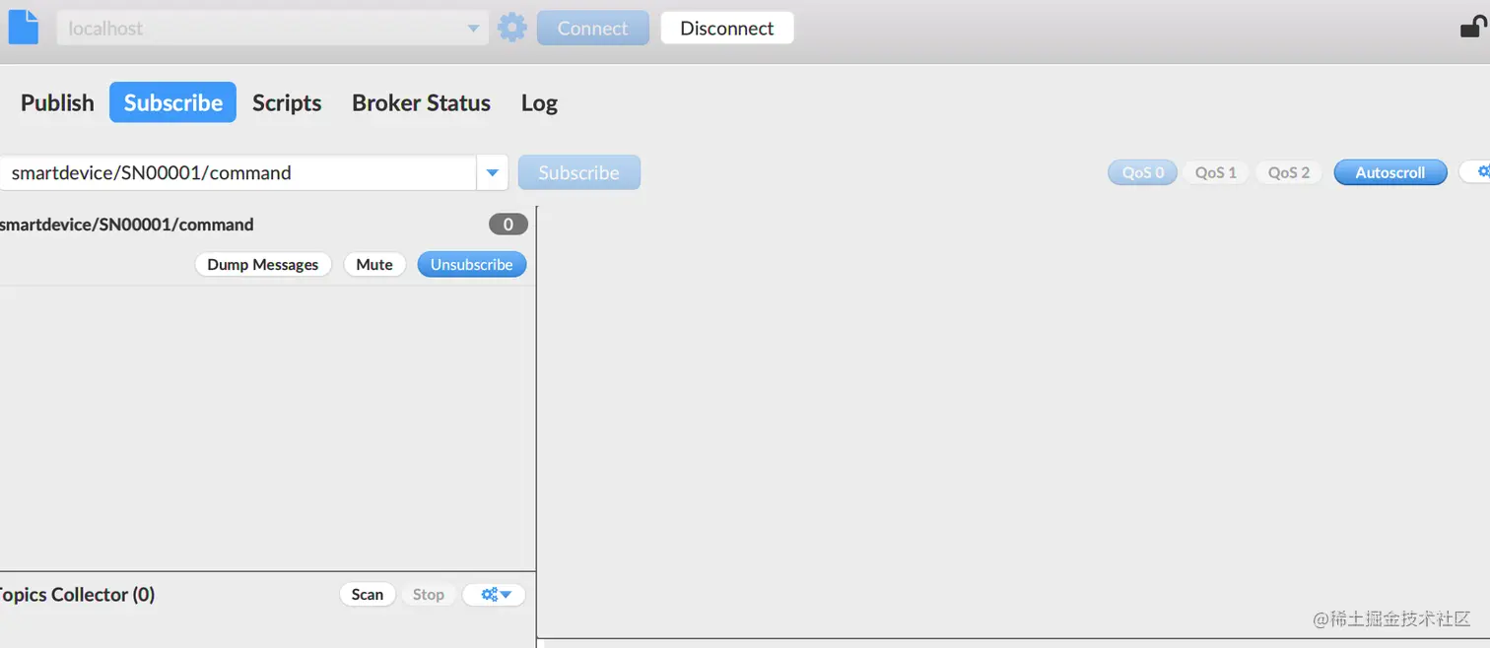This screenshot has height=648, width=1490.
Task: Open the Log tab
Action: pos(539,102)
